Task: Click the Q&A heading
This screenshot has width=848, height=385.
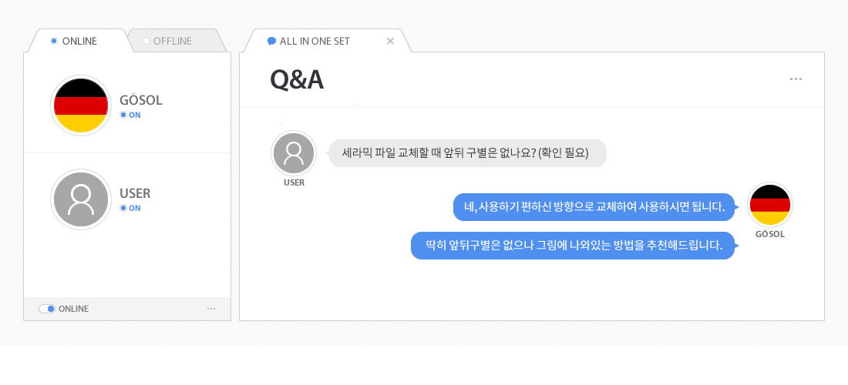Action: 297,79
